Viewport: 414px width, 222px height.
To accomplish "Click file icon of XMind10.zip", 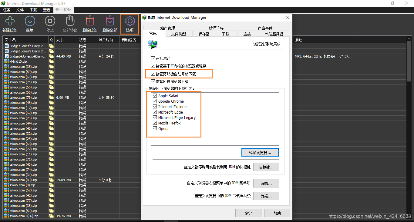I will coord(7,61).
